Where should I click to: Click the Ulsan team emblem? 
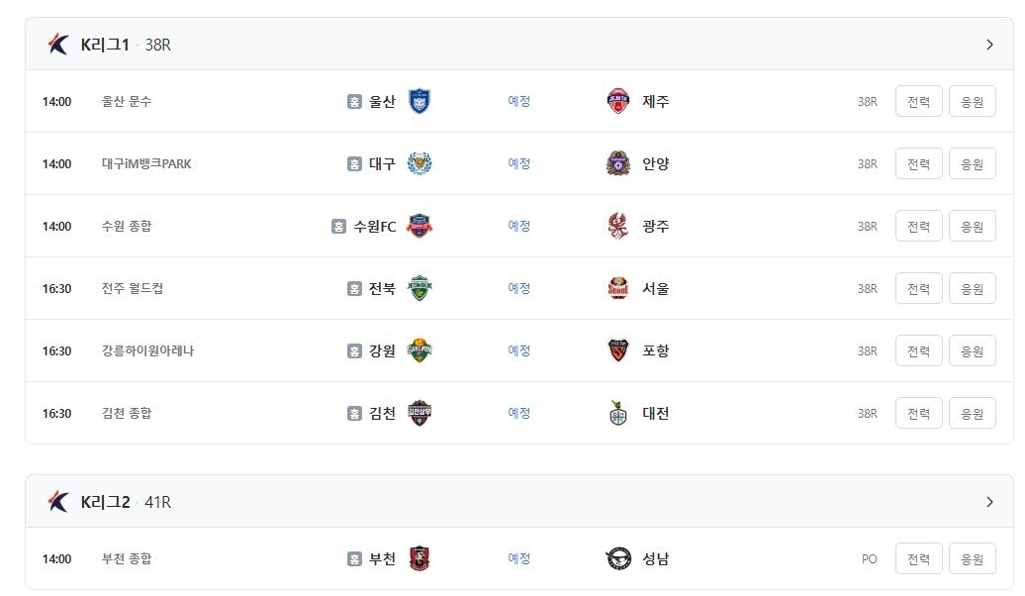tap(419, 101)
